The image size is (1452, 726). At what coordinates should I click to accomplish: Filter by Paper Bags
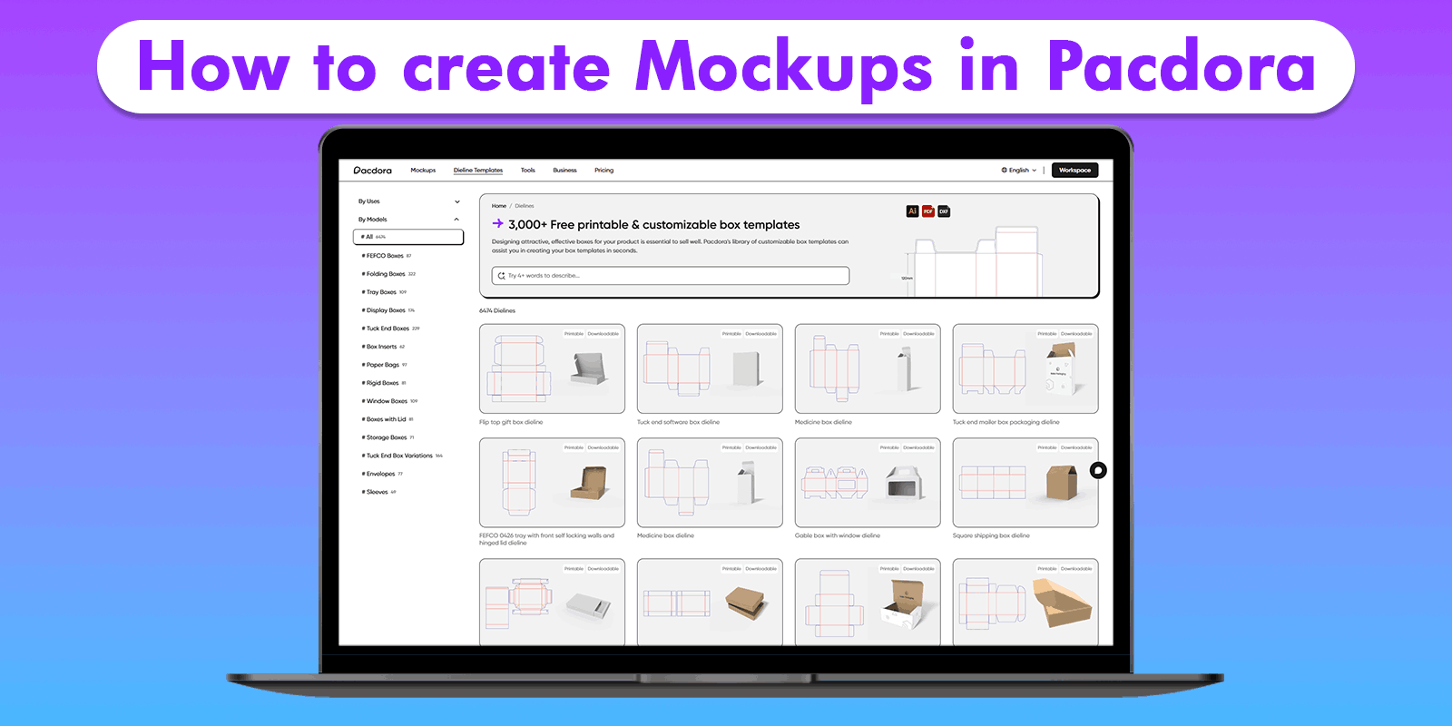tap(385, 365)
